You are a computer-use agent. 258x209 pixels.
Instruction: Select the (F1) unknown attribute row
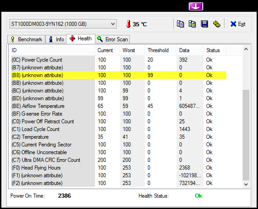click(x=119, y=175)
